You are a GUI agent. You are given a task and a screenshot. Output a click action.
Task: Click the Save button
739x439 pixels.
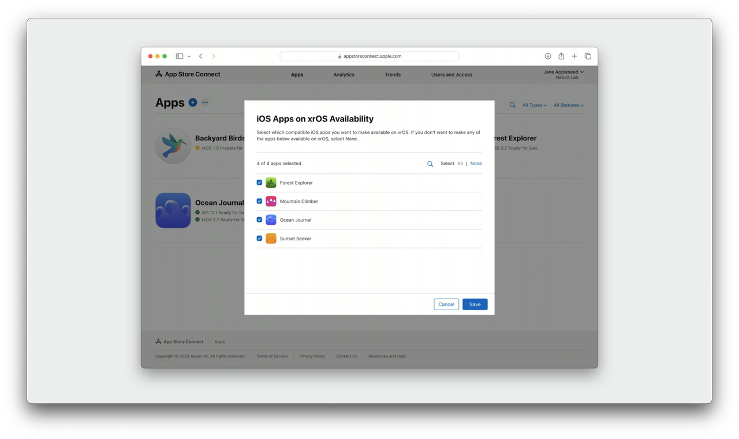[x=475, y=304]
